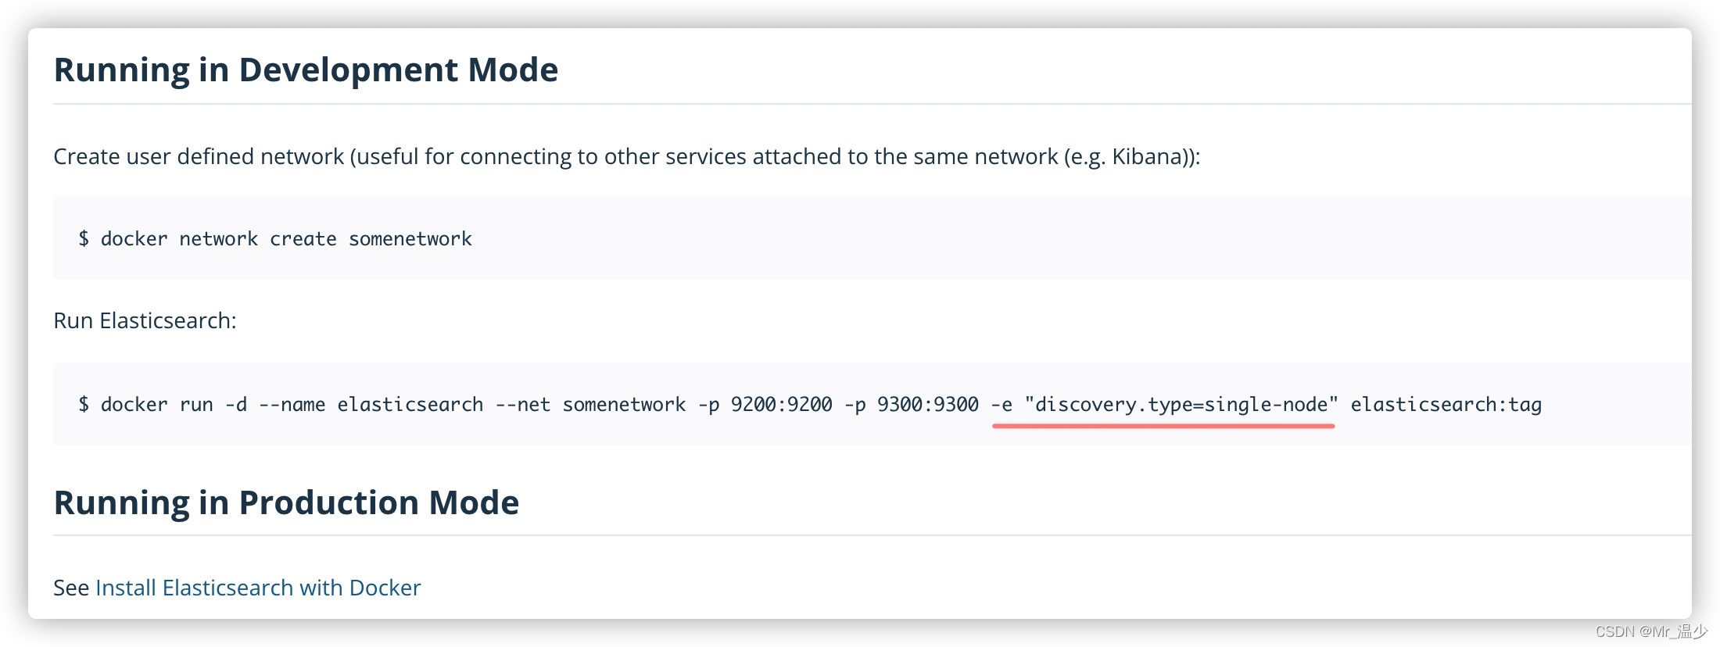This screenshot has height=647, width=1720.
Task: Open the Install Elasticsearch with Docker link
Action: (258, 588)
